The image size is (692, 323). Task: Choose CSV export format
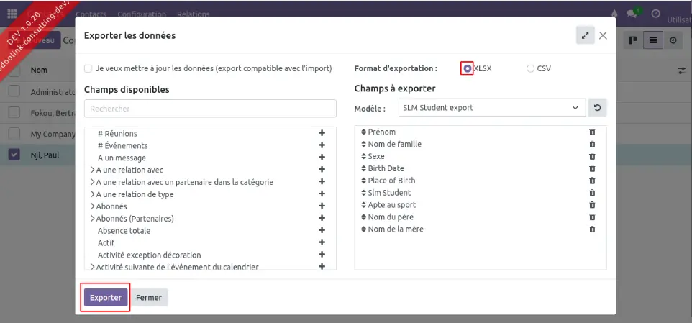point(530,69)
